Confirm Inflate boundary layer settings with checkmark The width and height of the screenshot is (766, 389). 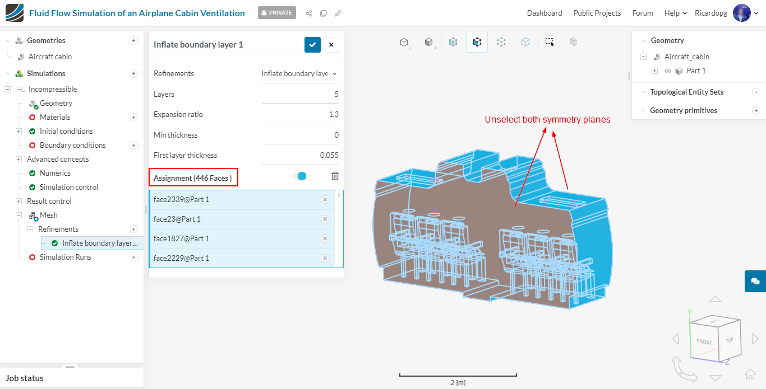[312, 45]
